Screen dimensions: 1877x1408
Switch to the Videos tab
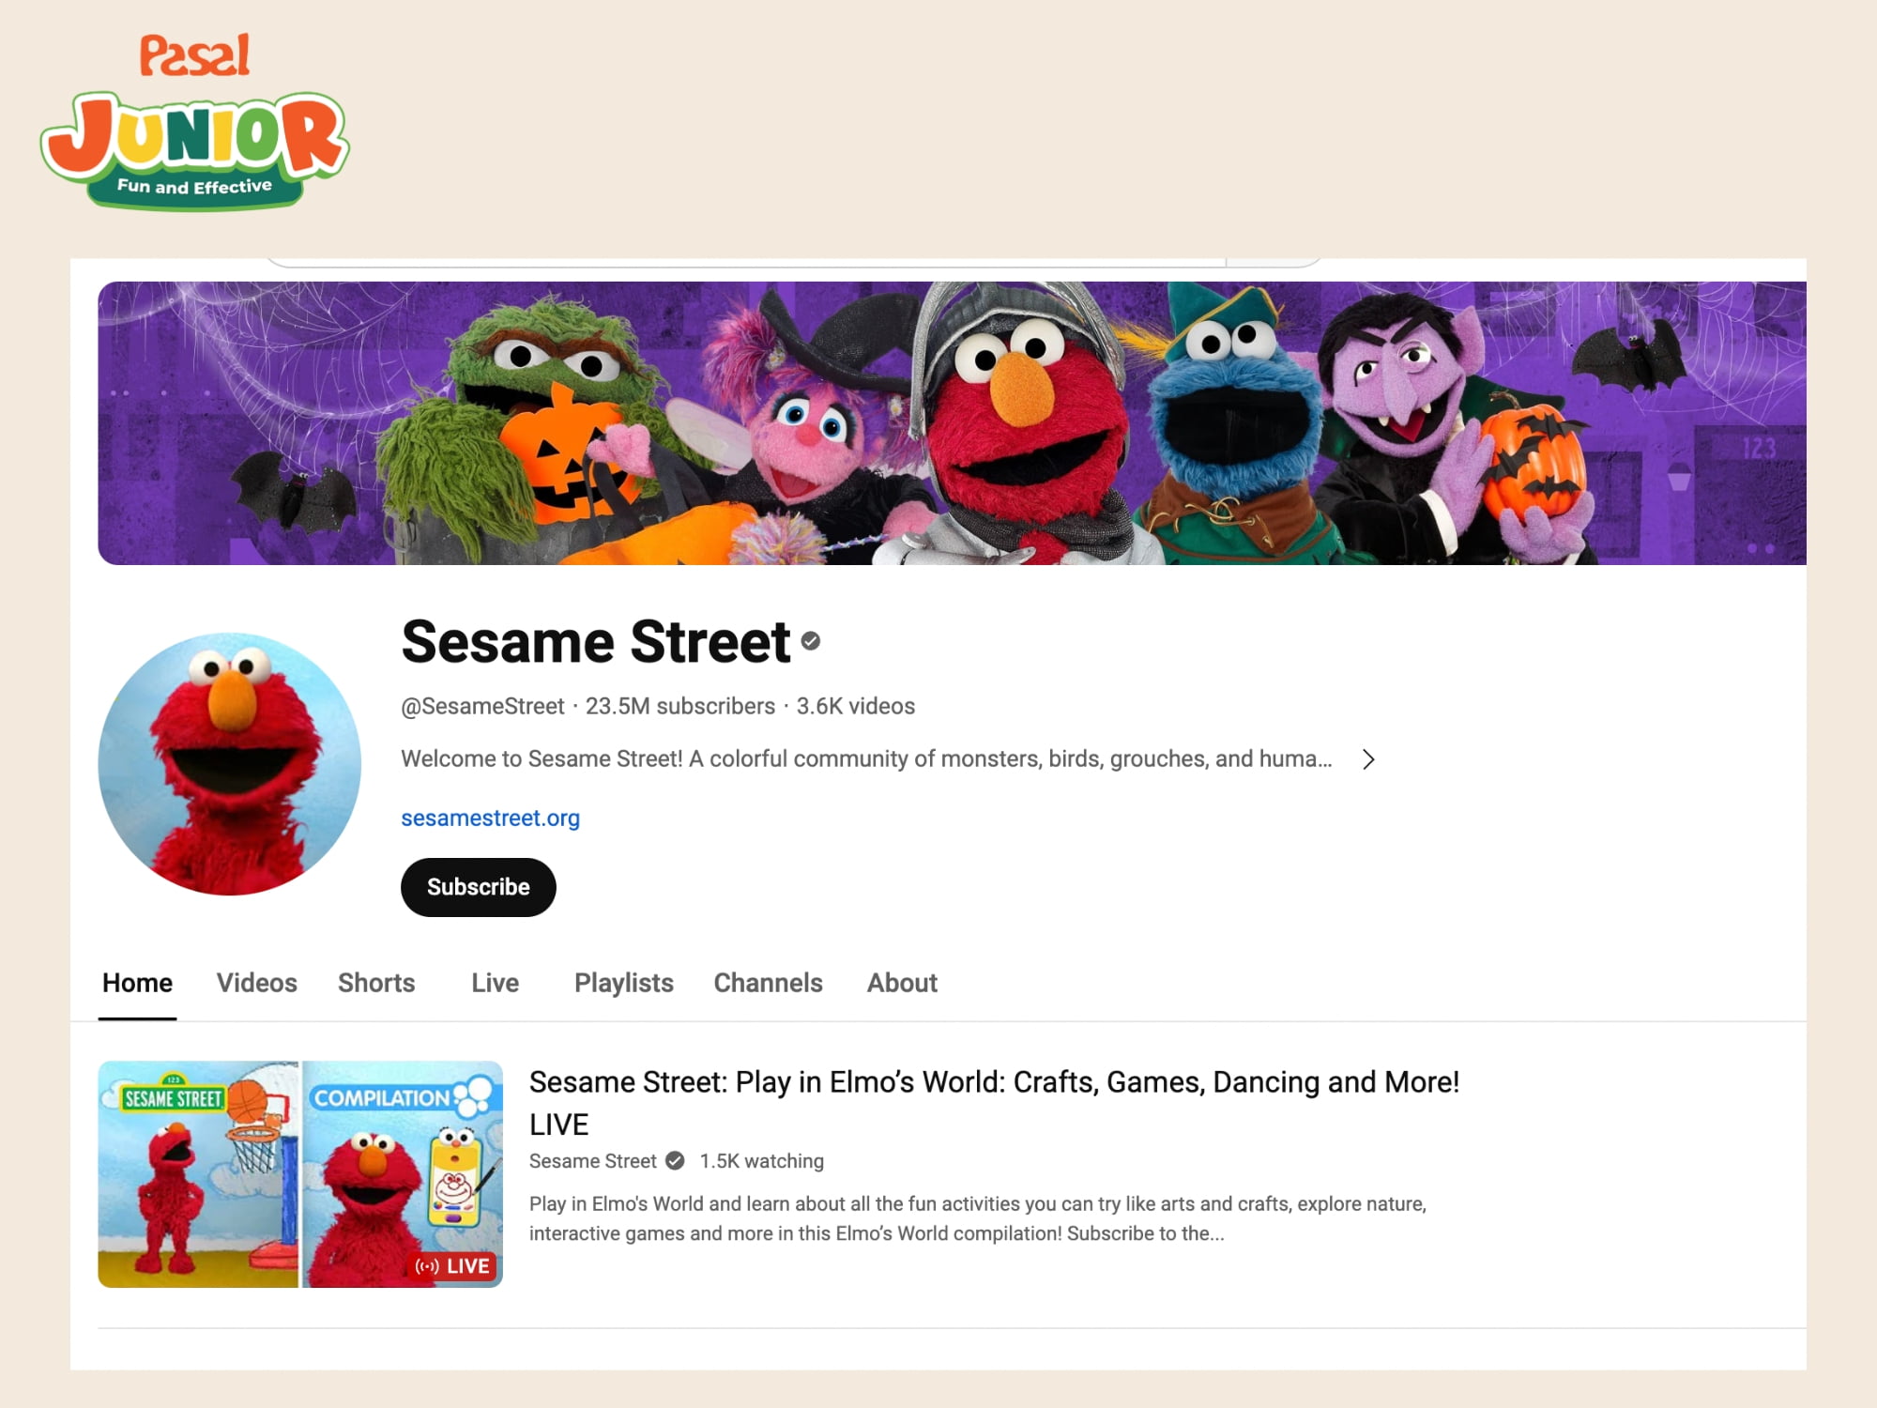pyautogui.click(x=256, y=983)
